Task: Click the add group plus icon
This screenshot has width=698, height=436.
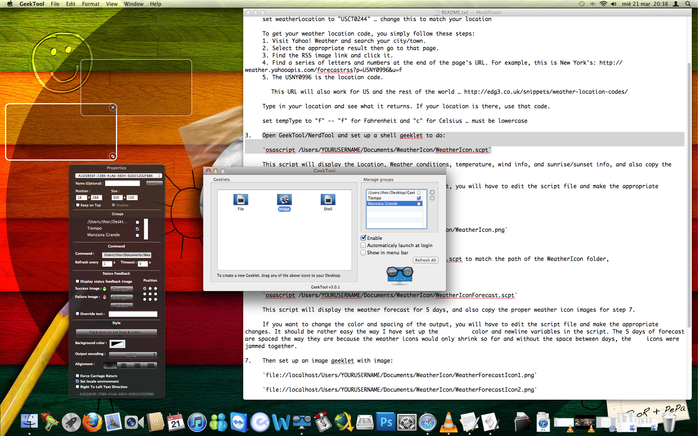Action: pyautogui.click(x=432, y=192)
